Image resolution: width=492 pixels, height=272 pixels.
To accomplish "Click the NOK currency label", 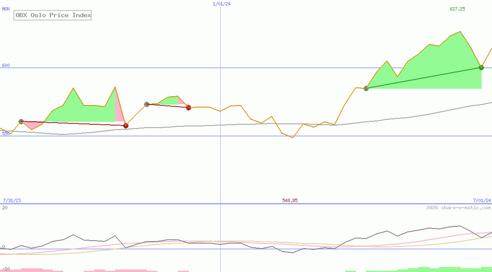I will click(x=6, y=9).
